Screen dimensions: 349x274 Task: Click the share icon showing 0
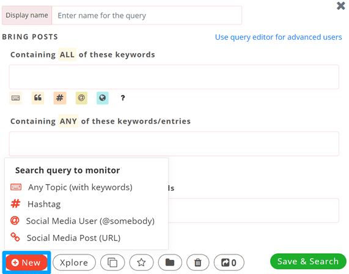tap(229, 262)
